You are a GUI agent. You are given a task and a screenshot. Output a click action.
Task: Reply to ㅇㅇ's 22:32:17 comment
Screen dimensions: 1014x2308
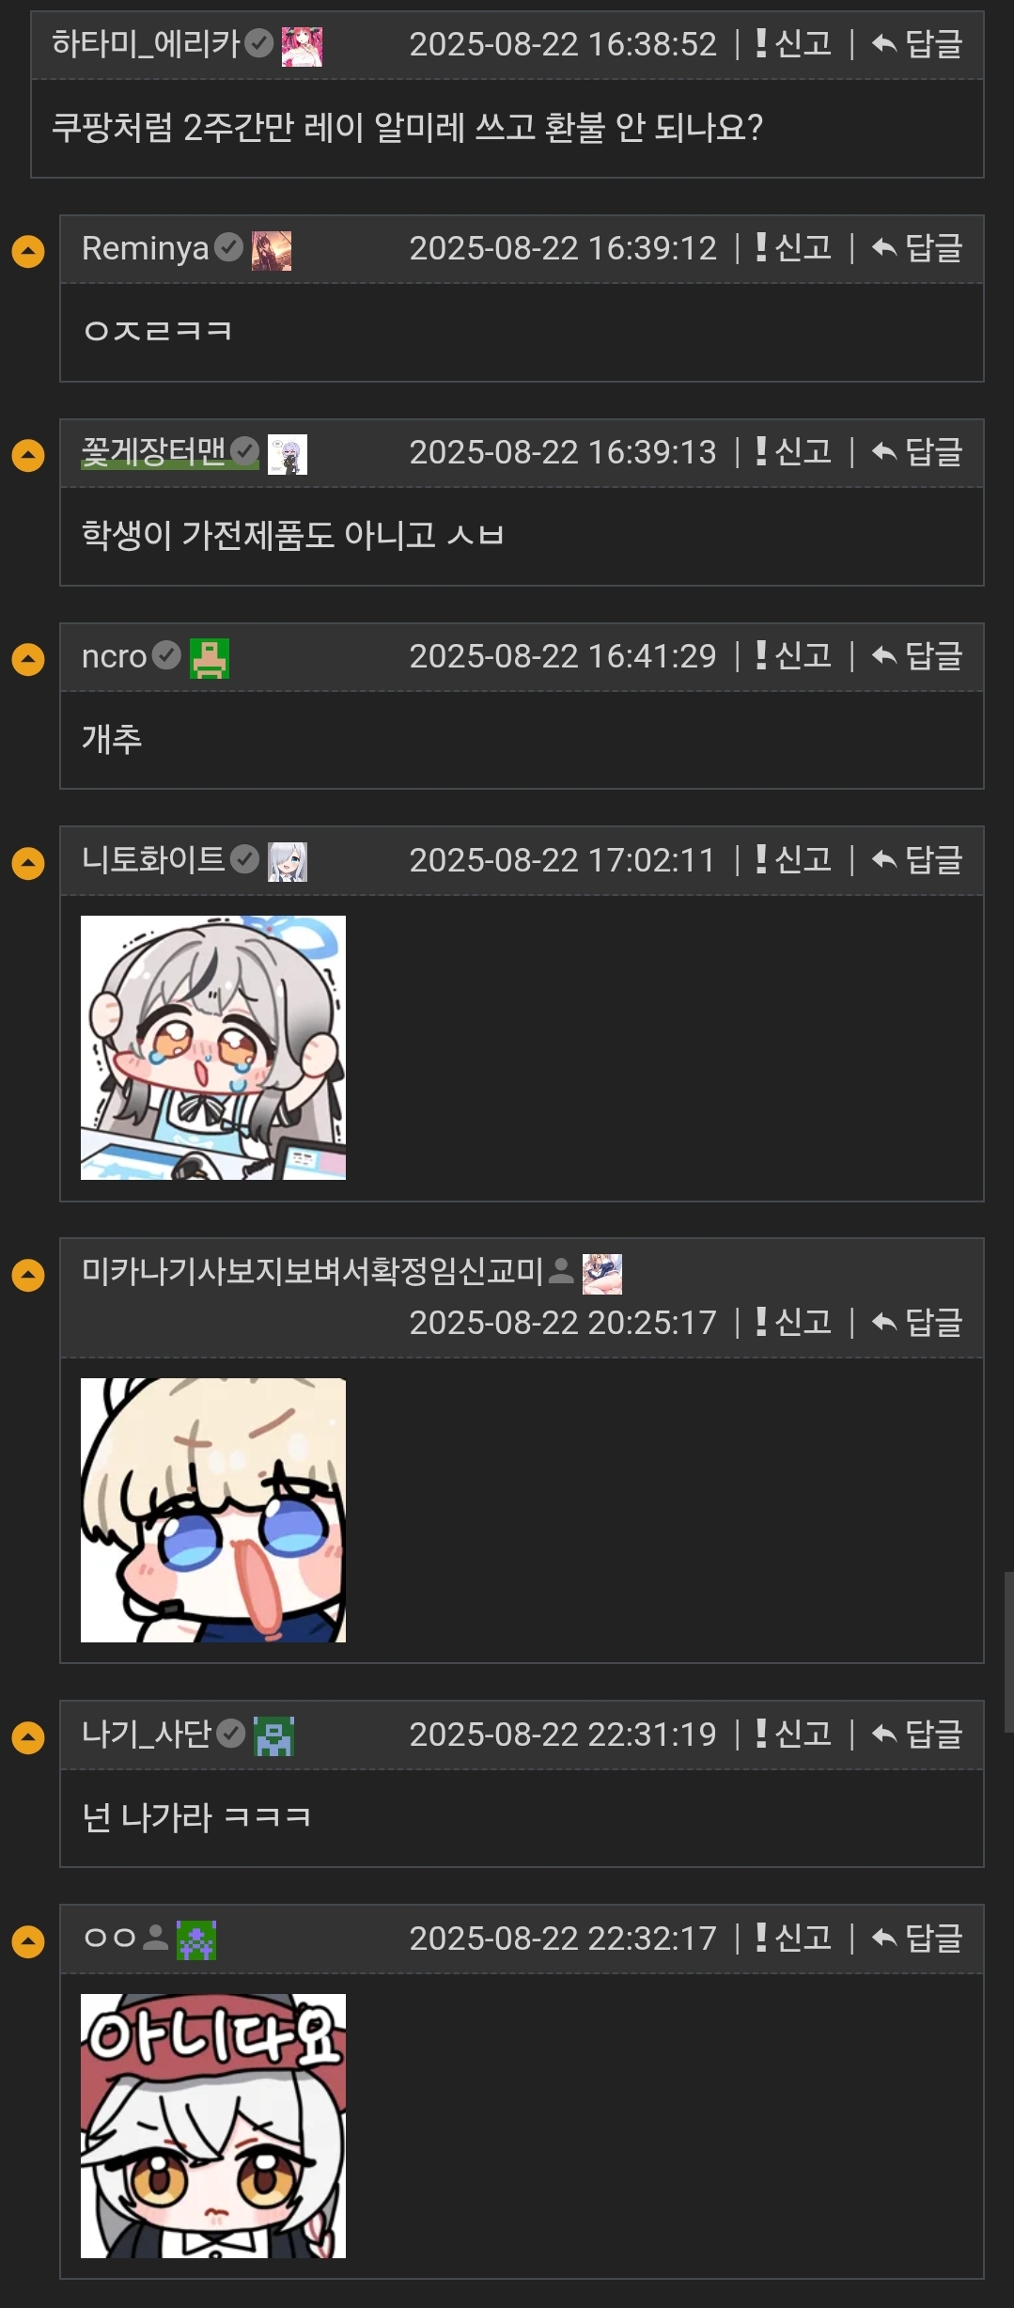click(917, 1938)
